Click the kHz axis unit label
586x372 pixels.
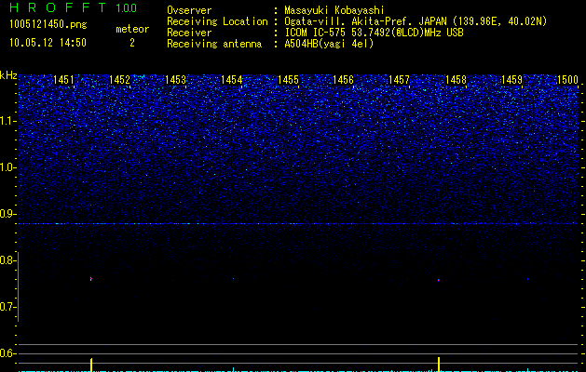pyautogui.click(x=8, y=75)
